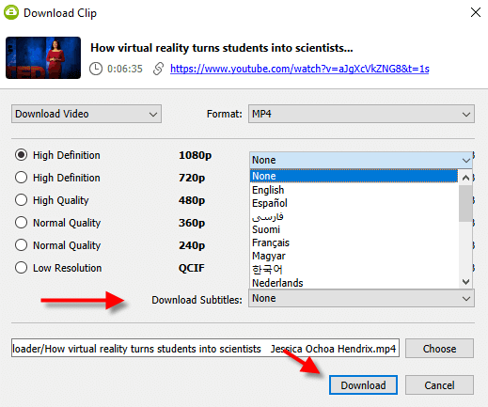Choose the 480p High Quality option
This screenshot has width=488, height=407.
(x=21, y=200)
